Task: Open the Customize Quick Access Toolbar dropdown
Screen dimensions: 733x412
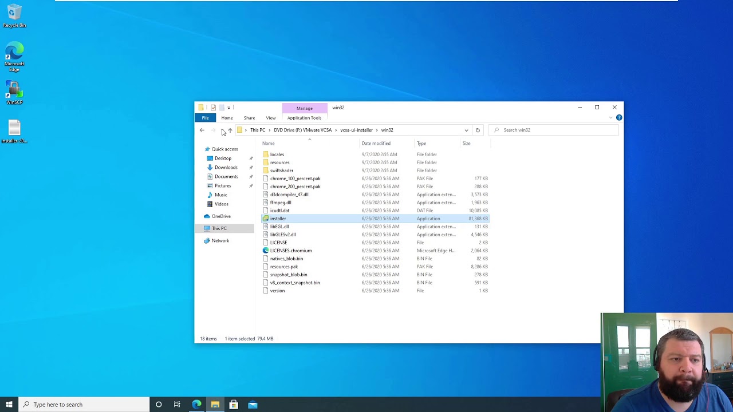Action: point(228,108)
